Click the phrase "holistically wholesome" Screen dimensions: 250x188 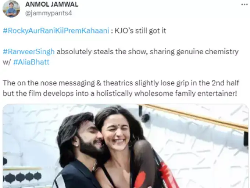(135, 94)
